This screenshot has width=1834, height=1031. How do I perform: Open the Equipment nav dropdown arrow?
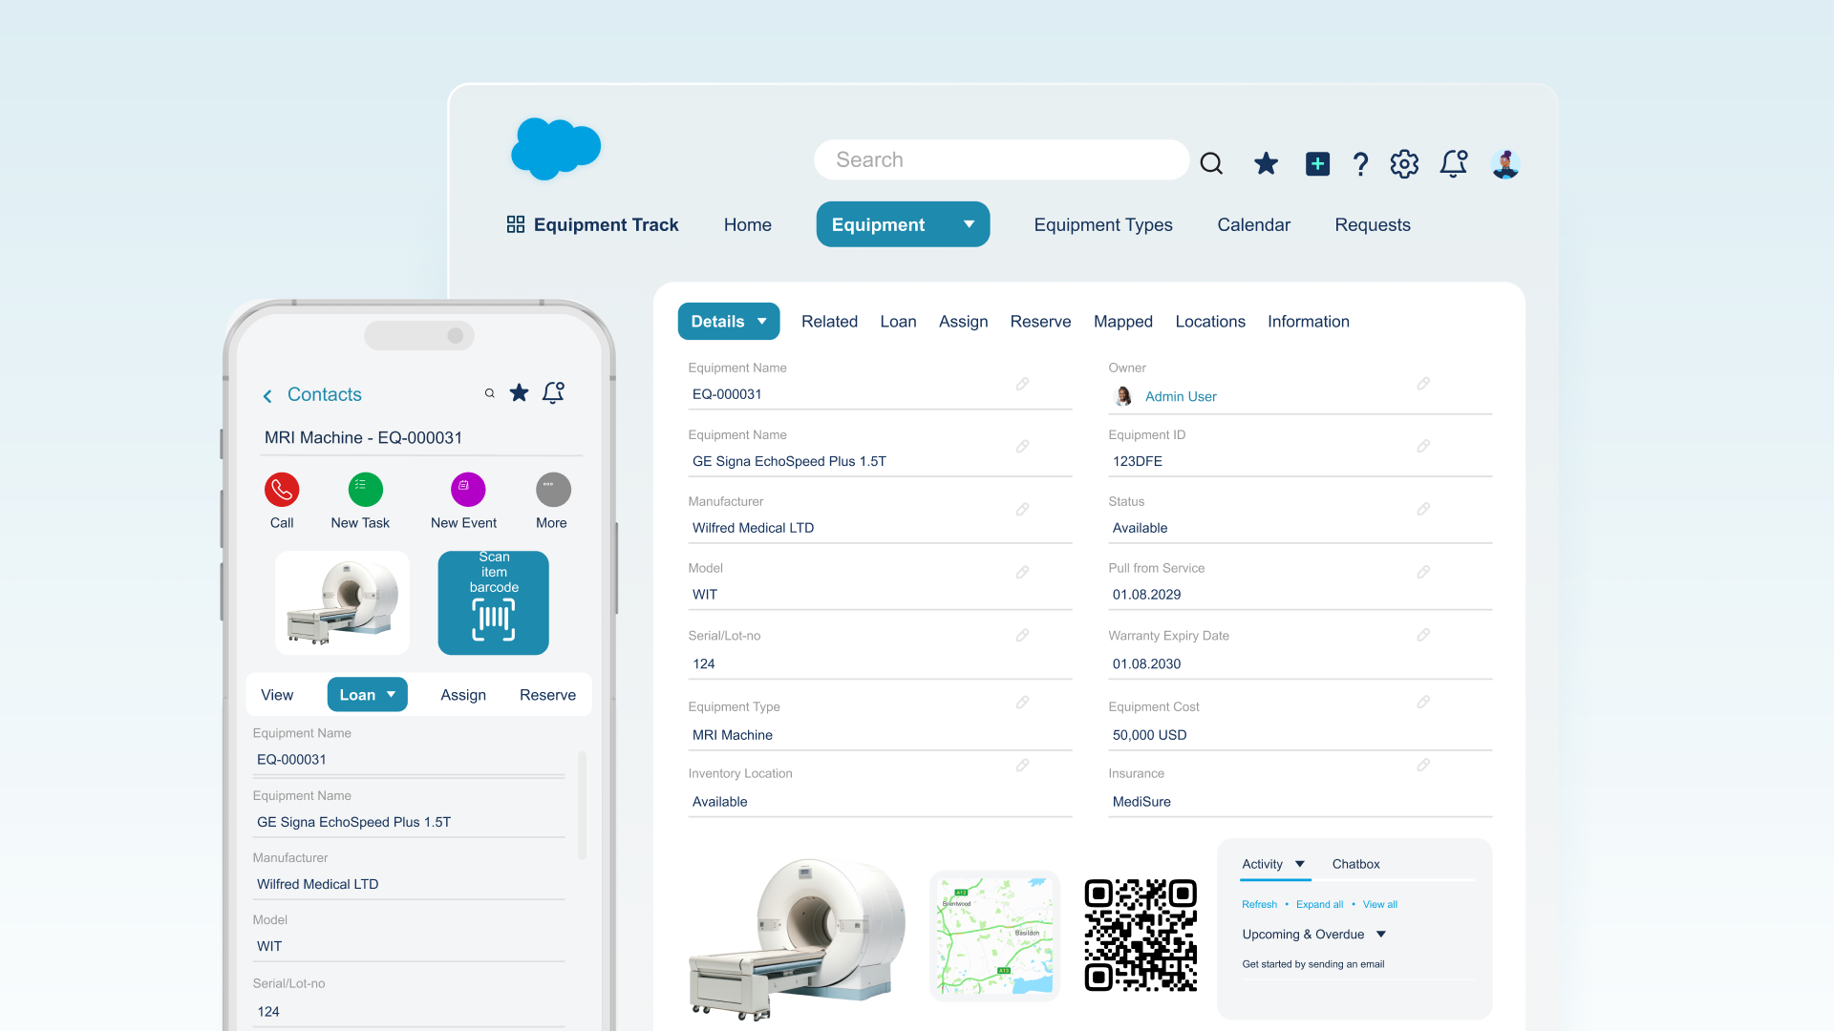coord(969,224)
